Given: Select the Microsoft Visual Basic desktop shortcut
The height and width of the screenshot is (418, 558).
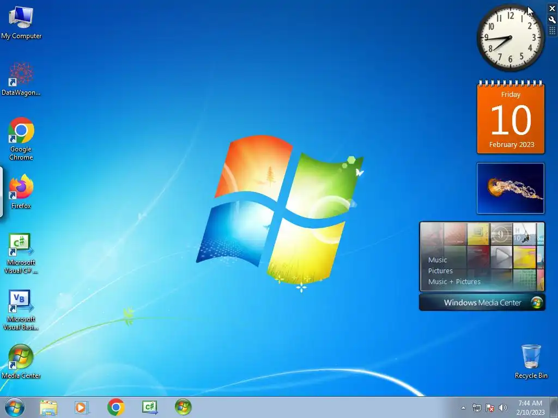Looking at the screenshot, I should pyautogui.click(x=21, y=310).
